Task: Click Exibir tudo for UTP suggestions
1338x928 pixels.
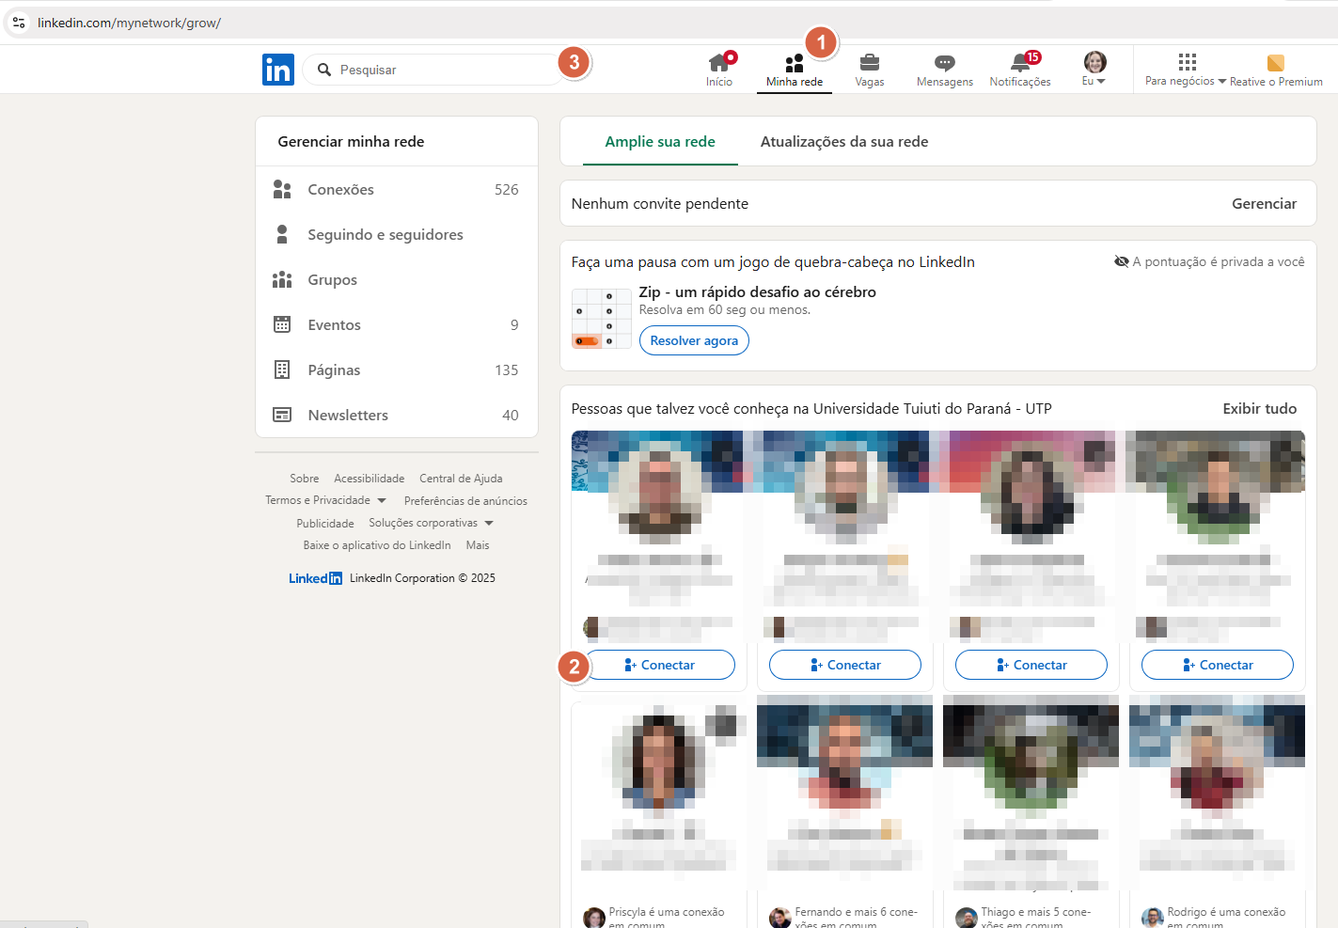Action: [1259, 409]
